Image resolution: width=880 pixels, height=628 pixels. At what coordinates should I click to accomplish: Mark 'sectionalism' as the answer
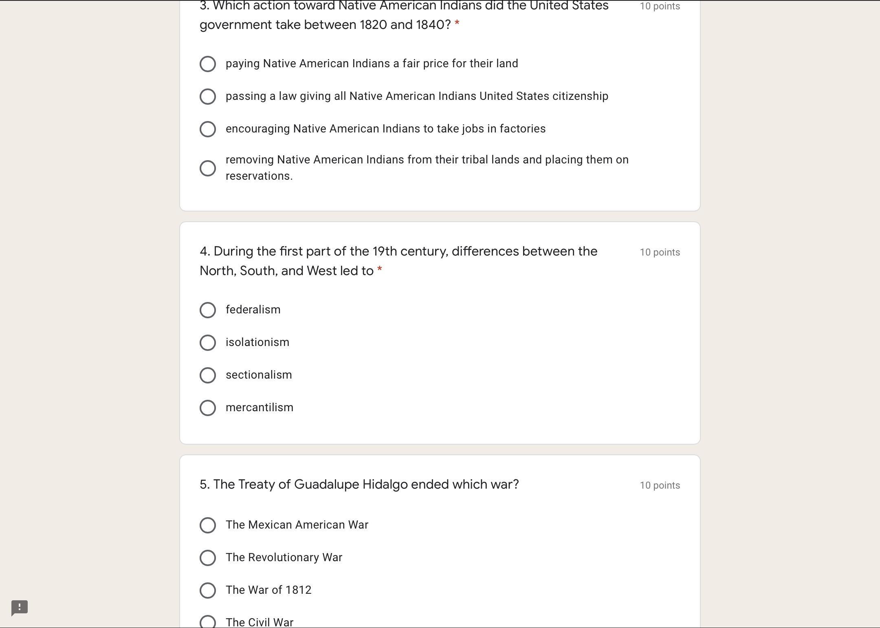208,375
